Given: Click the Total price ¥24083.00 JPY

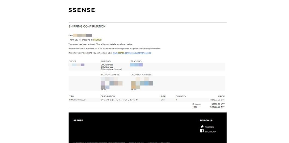Looking at the screenshot, I should pos(218,107).
